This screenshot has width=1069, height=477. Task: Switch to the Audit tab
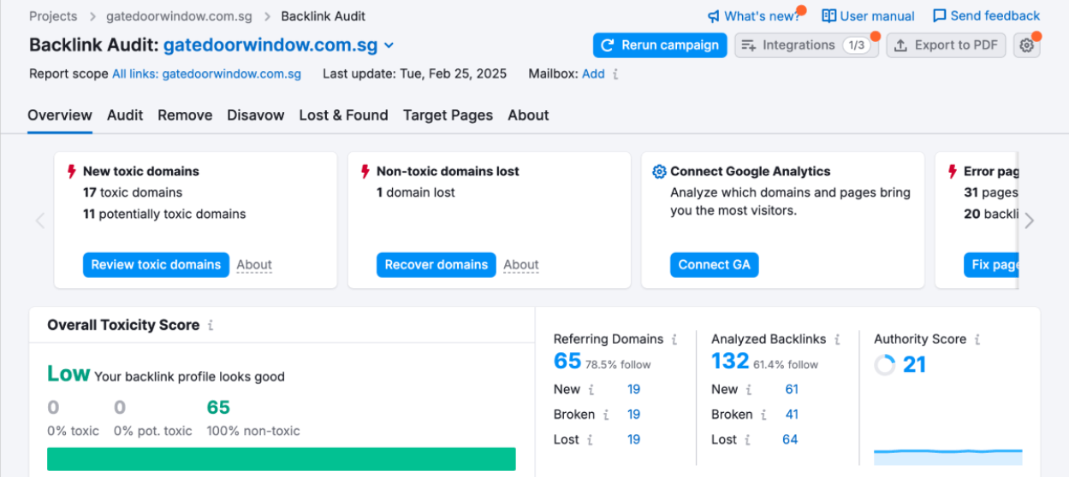coord(125,115)
